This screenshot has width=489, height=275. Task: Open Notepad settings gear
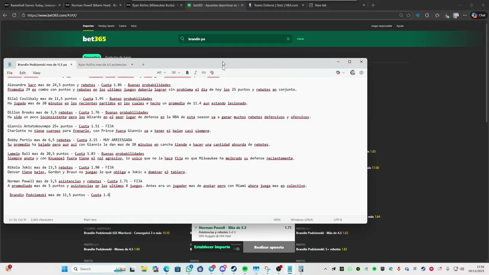click(x=361, y=73)
